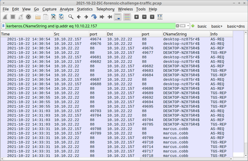Zoom in on packet text
248x161 pixels.
[x=137, y=17]
